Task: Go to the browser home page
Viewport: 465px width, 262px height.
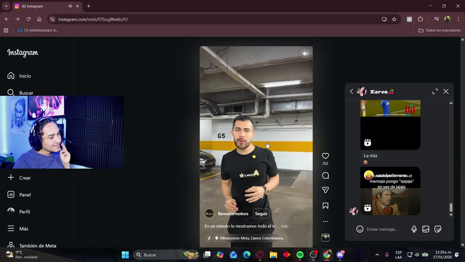Action: pos(39,19)
